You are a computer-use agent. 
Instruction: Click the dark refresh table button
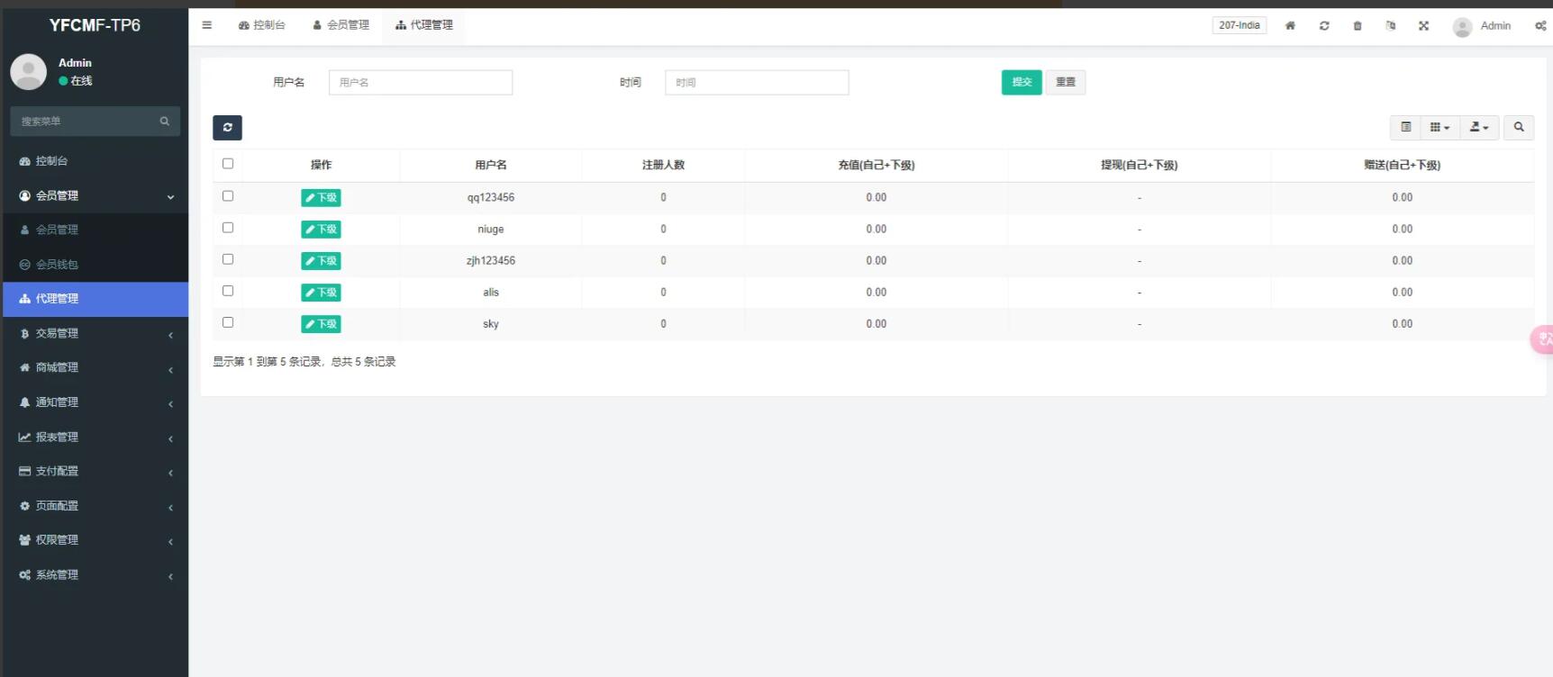point(227,128)
